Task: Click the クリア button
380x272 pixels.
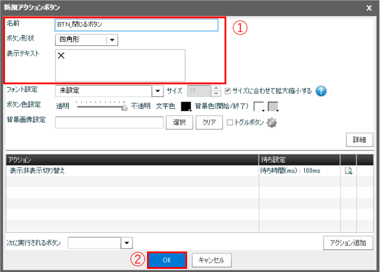Action: pyautogui.click(x=209, y=123)
